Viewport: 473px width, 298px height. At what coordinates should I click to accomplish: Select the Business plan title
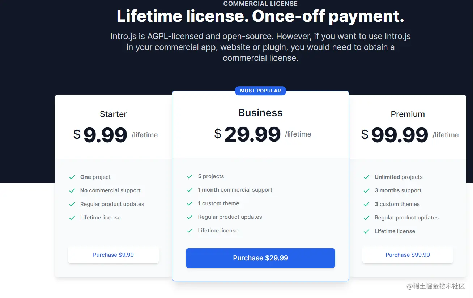point(260,113)
